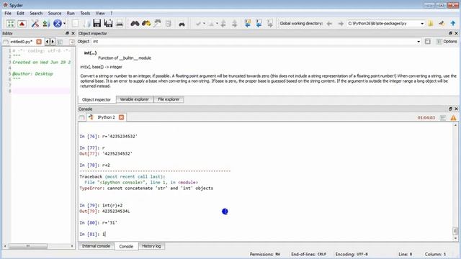461x259 pixels.
Task: Switch to the File explorer tab
Action: (x=169, y=99)
